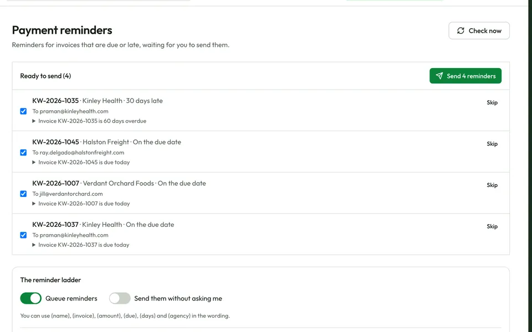
Task: Uncheck the KW-2026-1045 Halston Freight checkbox
Action: pos(23,153)
